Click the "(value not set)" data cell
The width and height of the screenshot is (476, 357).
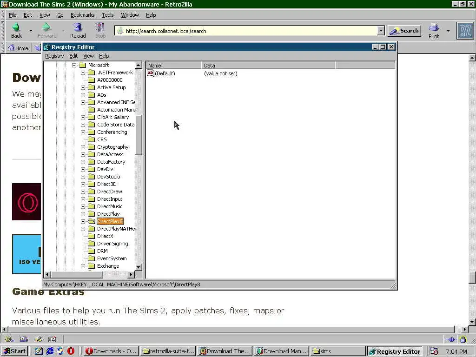tap(221, 73)
